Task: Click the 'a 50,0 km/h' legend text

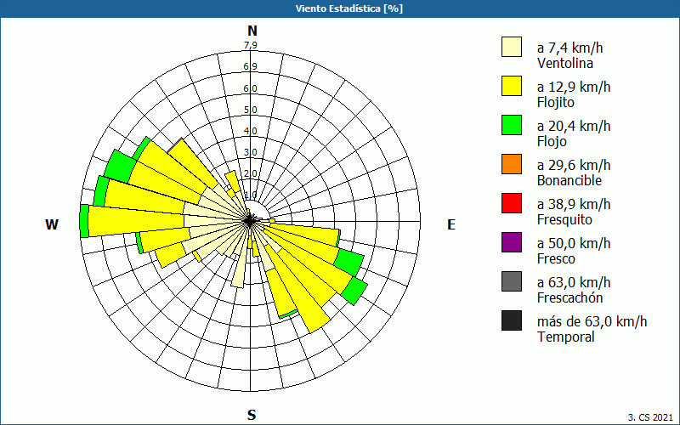Action: point(574,243)
